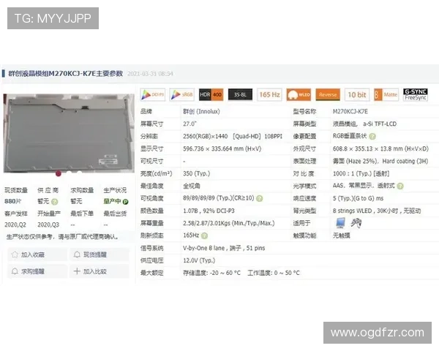Screen dimensions: 439x351
Task: Click help icon next to supplier 暂无
Action: coord(55,202)
